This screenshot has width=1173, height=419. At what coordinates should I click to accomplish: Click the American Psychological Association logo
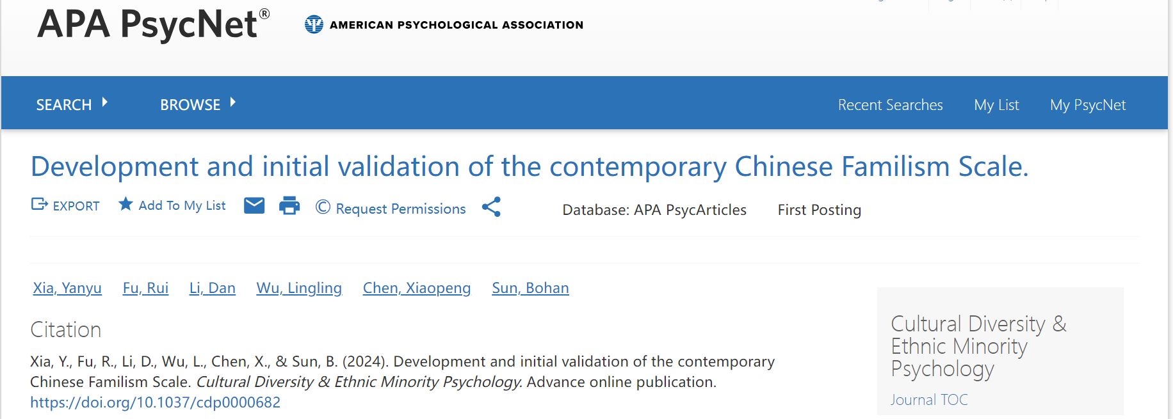click(314, 25)
